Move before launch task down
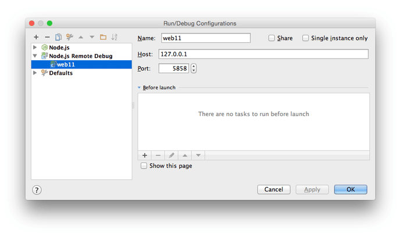407x233 pixels. click(198, 155)
